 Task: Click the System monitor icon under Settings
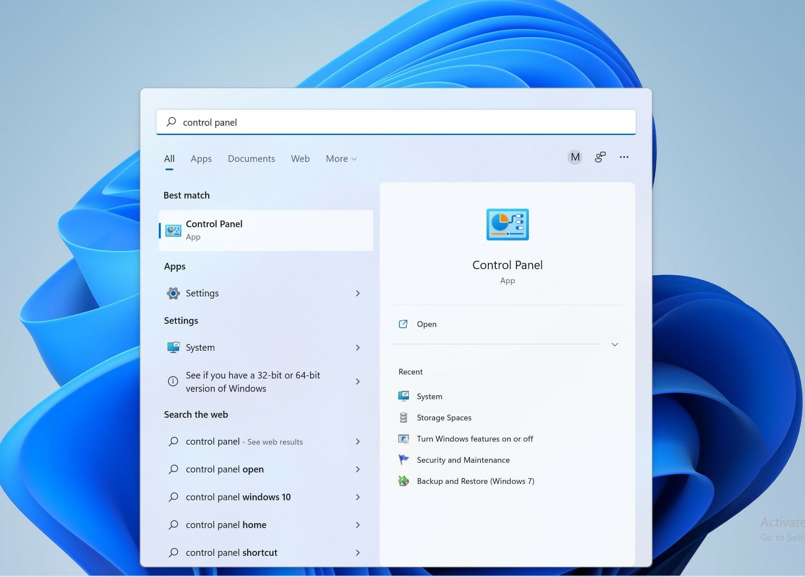[173, 348]
